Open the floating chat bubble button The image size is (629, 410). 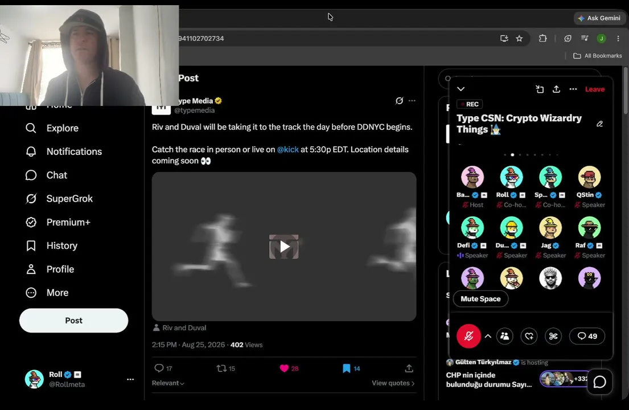(x=600, y=382)
